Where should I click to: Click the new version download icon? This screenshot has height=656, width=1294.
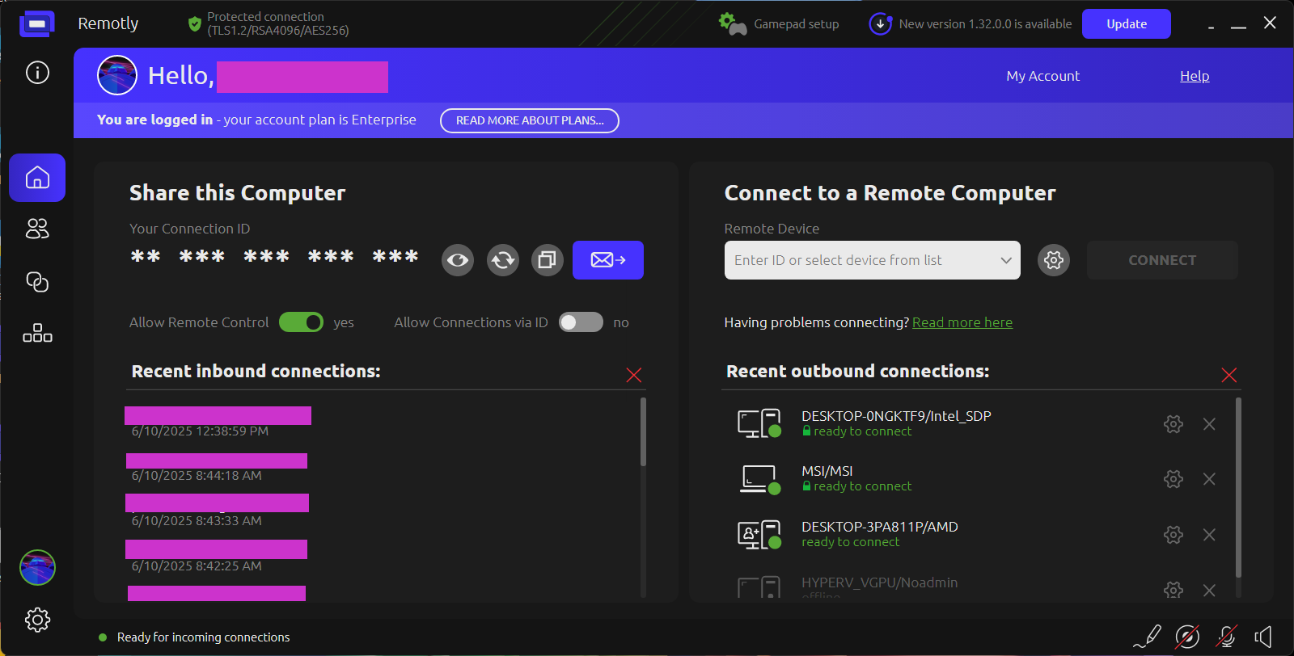pyautogui.click(x=880, y=24)
